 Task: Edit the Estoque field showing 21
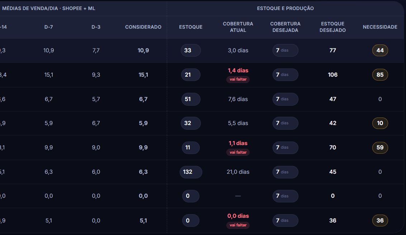coord(190,75)
